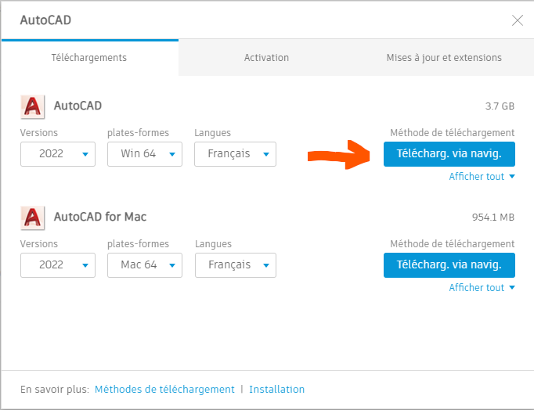Image resolution: width=534 pixels, height=410 pixels.
Task: Switch to the Téléchargements tab
Action: pyautogui.click(x=89, y=58)
